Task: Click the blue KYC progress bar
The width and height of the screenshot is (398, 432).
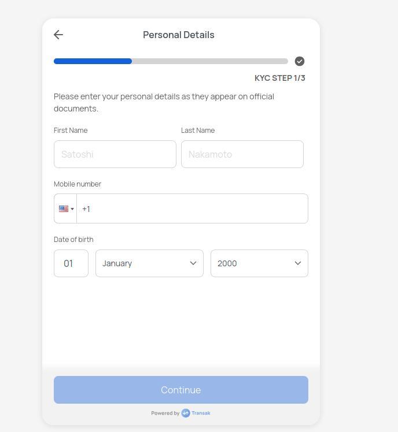Action: click(93, 61)
